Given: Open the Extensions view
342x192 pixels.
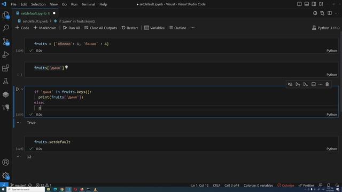Looking at the screenshot, I should (x=6, y=68).
